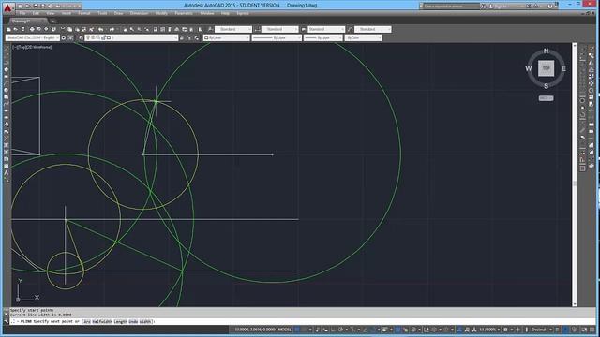Select the Line tool in Draw toolbar

coord(7,49)
